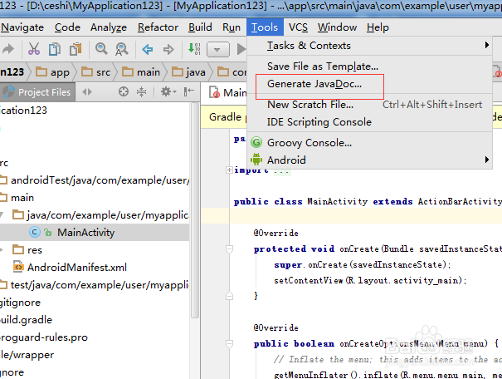502x379 pixels.
Task: Select Generate JavaDoc menu entry
Action: coord(369,84)
